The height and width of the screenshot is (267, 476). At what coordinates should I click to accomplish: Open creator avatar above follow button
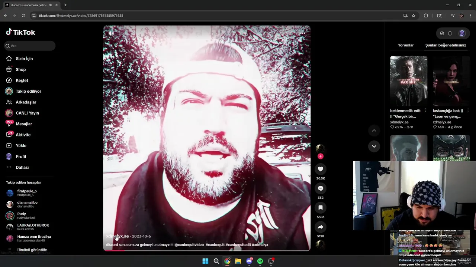click(321, 148)
